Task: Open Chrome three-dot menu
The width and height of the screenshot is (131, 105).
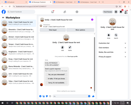Action: click(129, 6)
